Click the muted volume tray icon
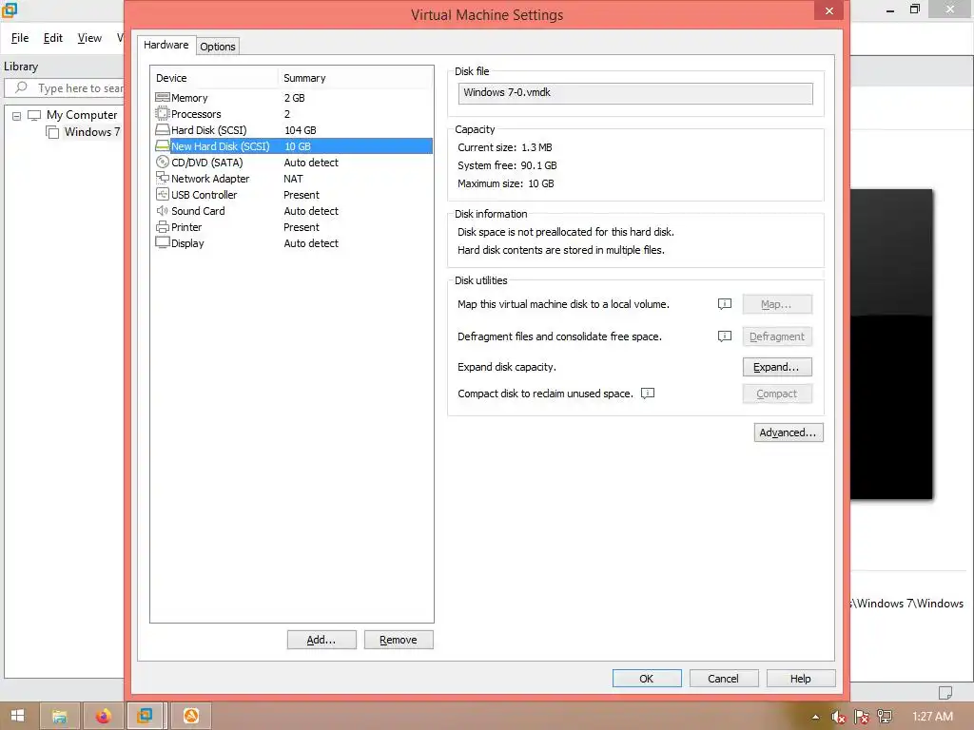974x730 pixels. [x=838, y=717]
